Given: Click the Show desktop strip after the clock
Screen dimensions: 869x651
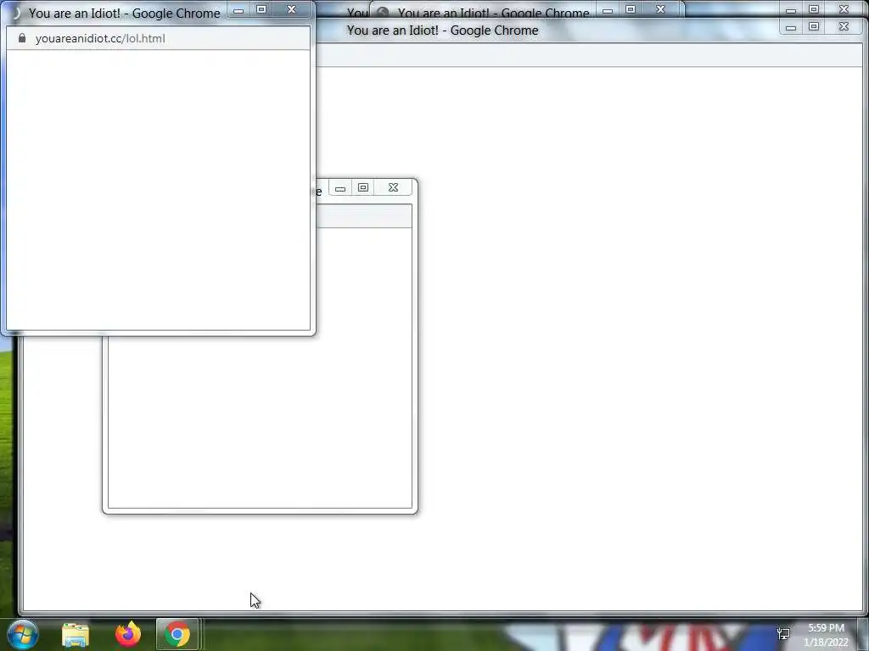Looking at the screenshot, I should 863,634.
